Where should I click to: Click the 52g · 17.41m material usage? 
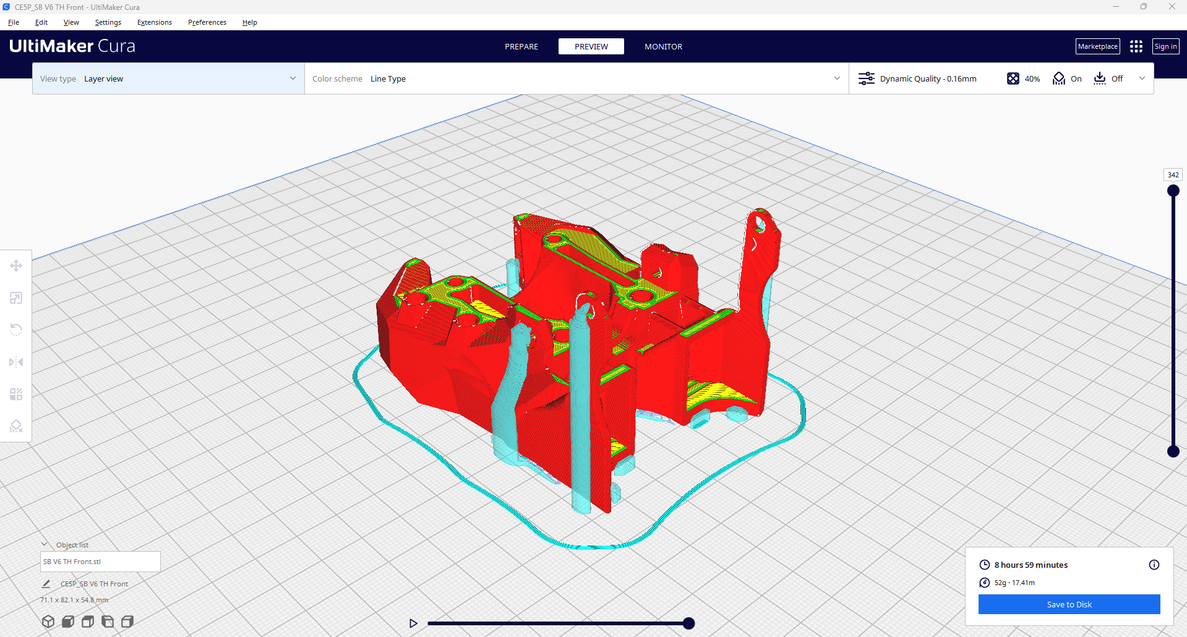point(1014,583)
